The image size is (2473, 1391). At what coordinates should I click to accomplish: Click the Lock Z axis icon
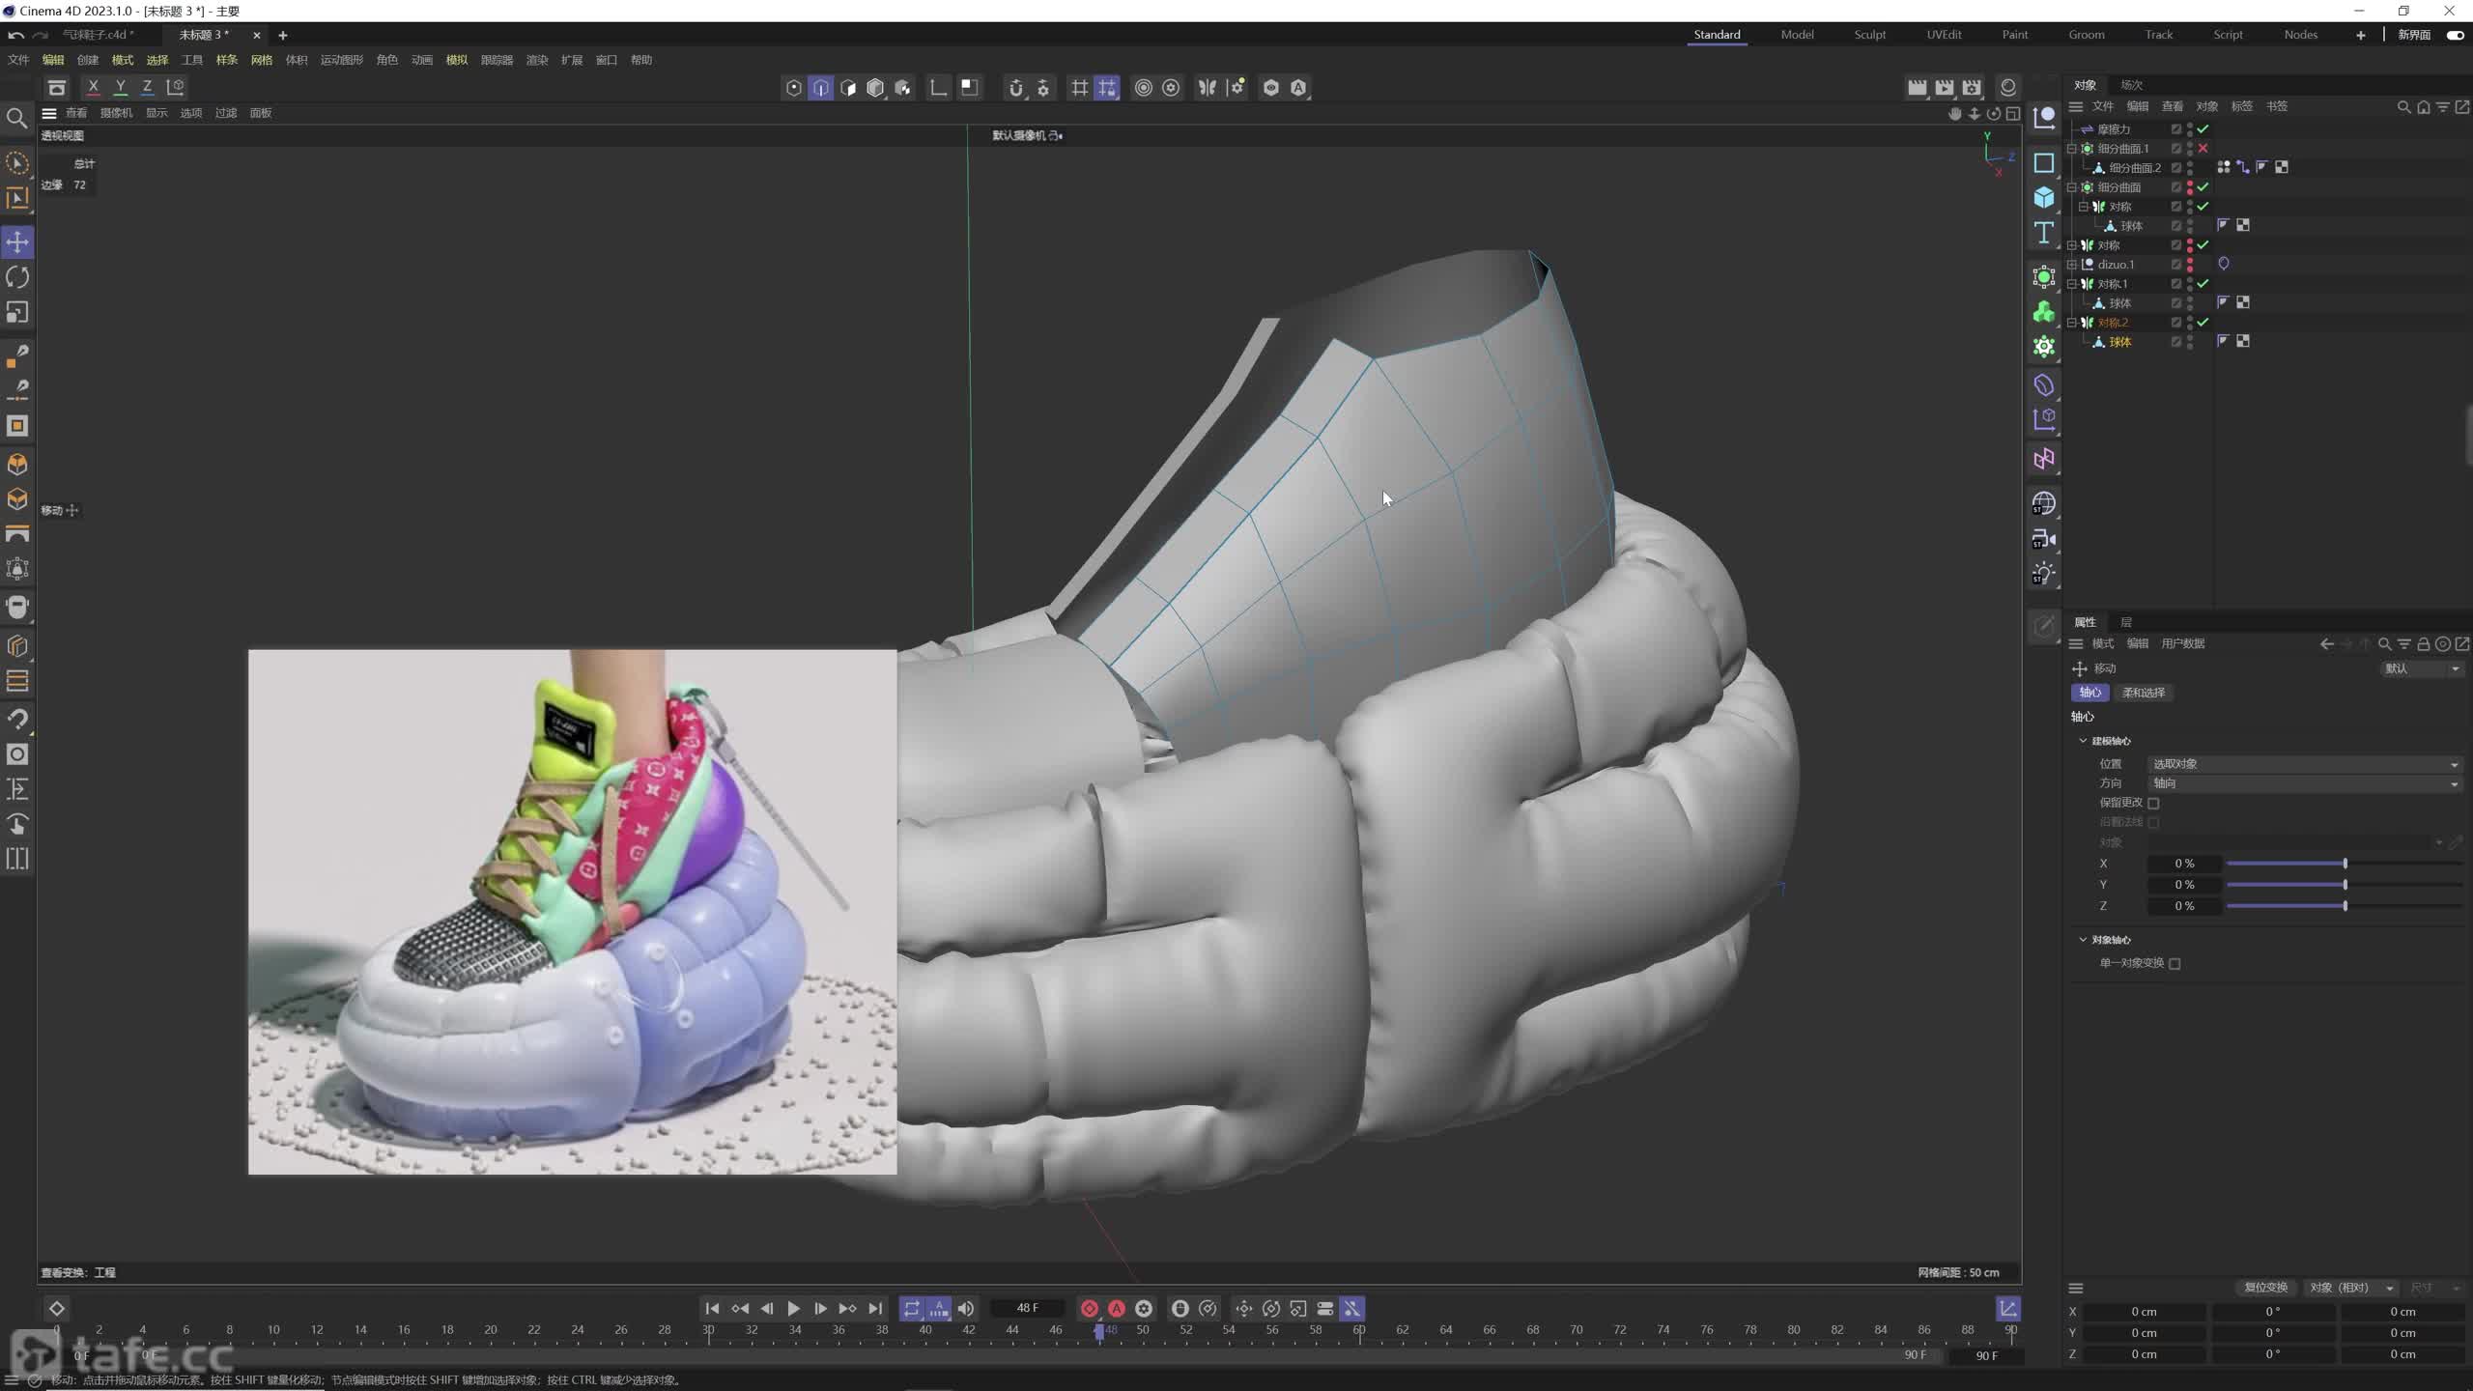148,87
